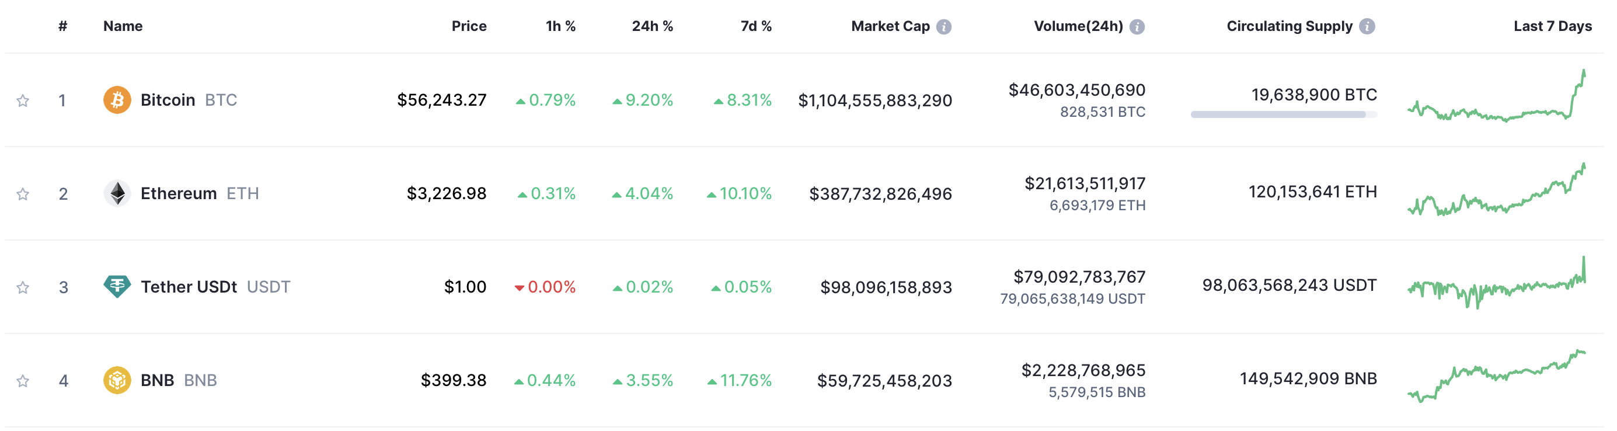The width and height of the screenshot is (1617, 431).
Task: Toggle the Ethereum watchlist star
Action: point(23,194)
